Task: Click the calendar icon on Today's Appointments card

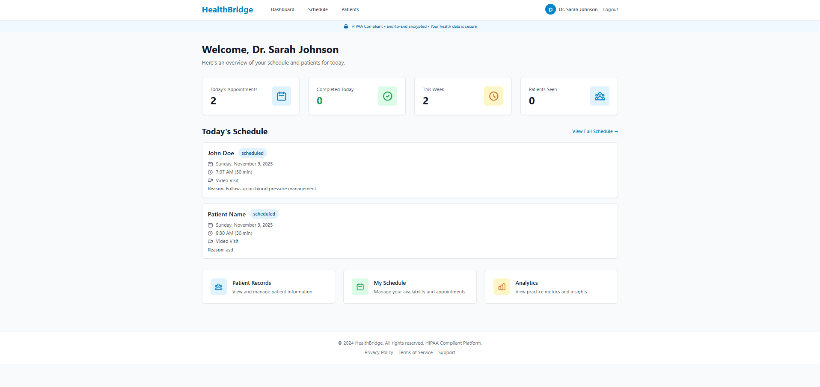Action: coord(281,96)
